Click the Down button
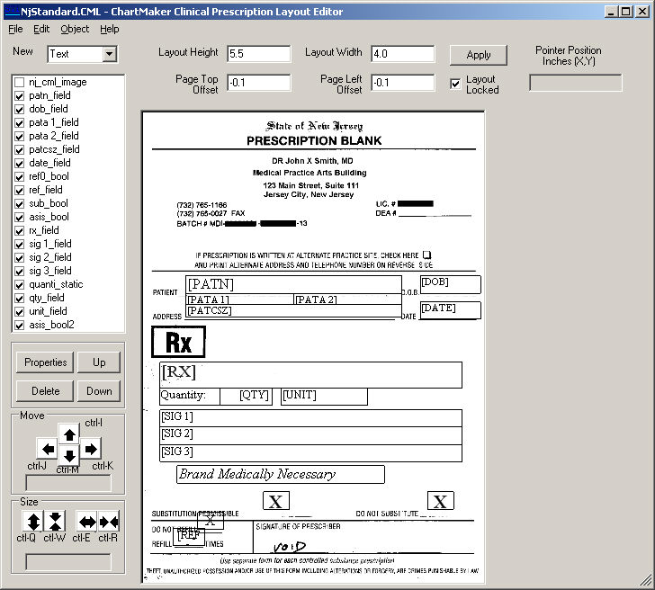The width and height of the screenshot is (655, 590). point(99,391)
